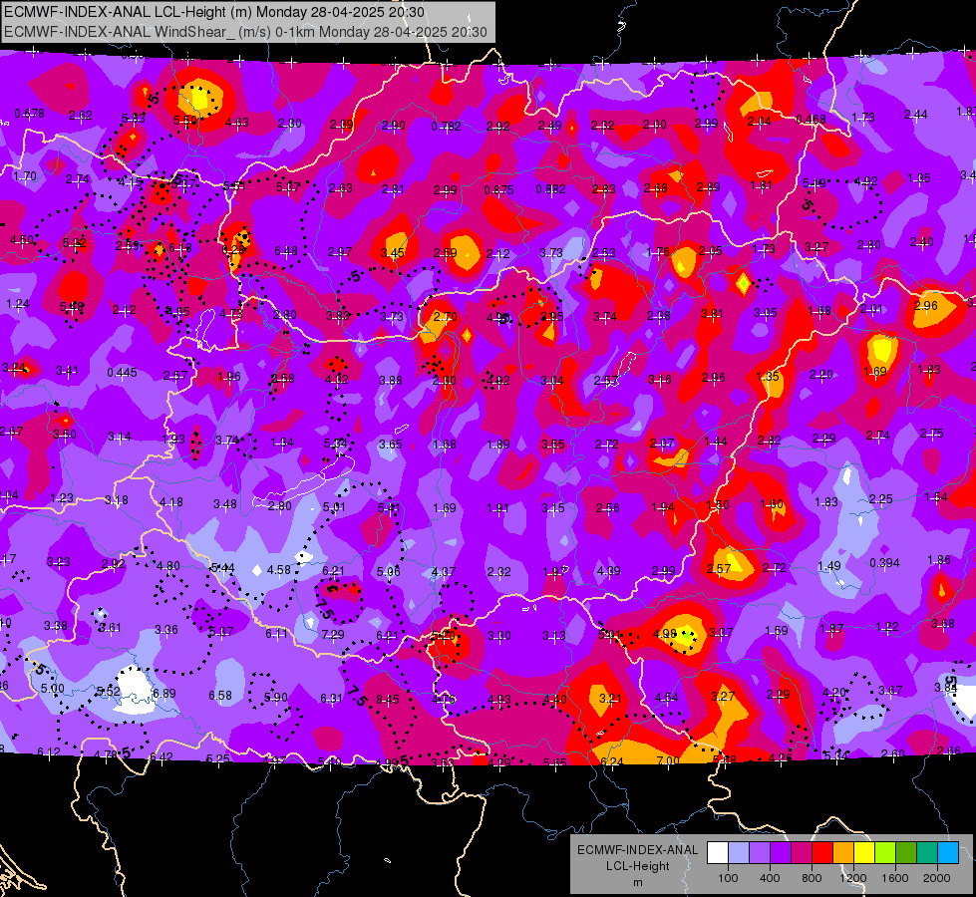Click the wind shear value 6.48
The height and width of the screenshot is (897, 976).
point(286,251)
